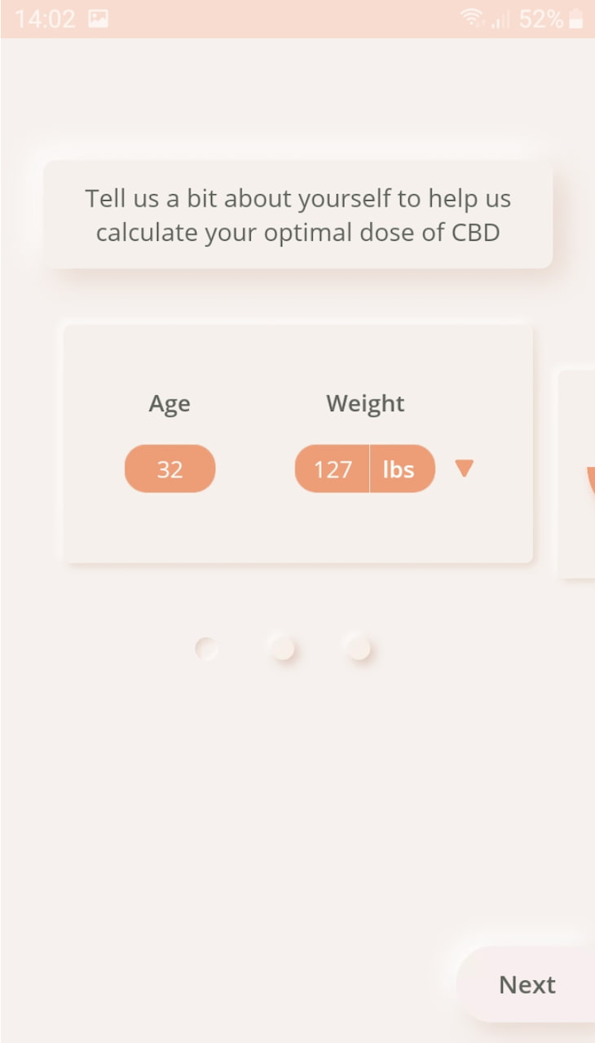Tap the CBD dose instruction message card

297,215
